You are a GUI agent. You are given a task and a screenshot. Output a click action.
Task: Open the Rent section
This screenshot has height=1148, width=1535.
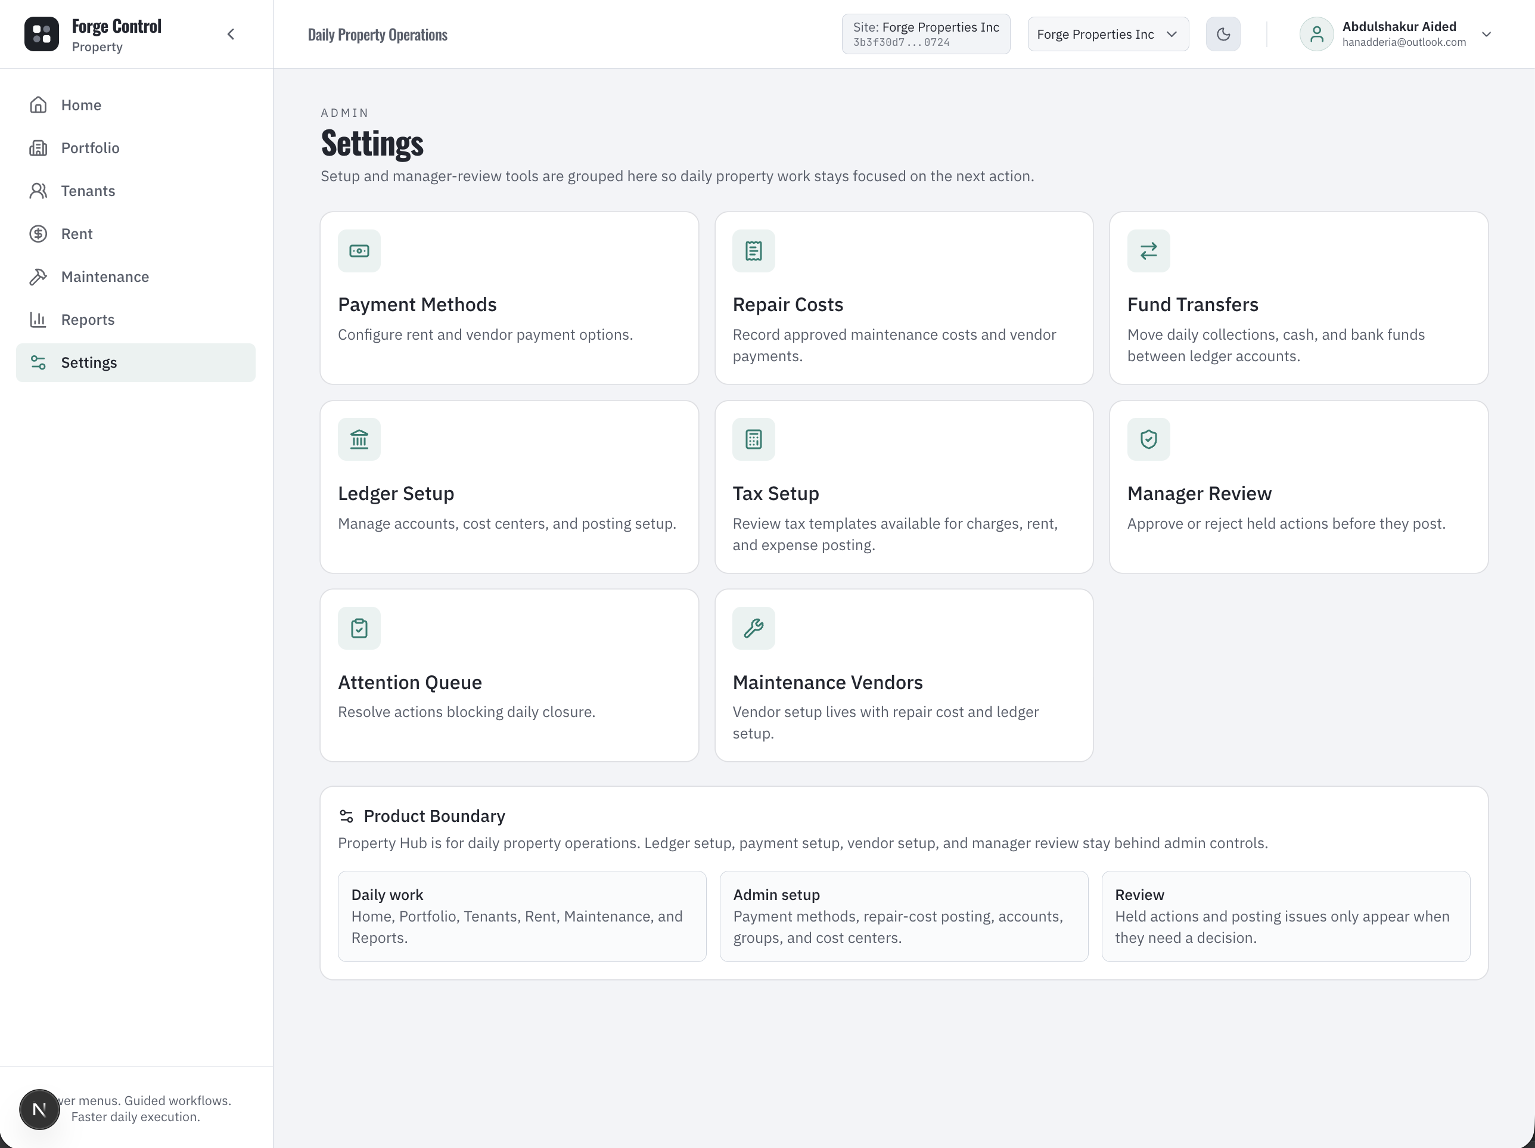(135, 234)
